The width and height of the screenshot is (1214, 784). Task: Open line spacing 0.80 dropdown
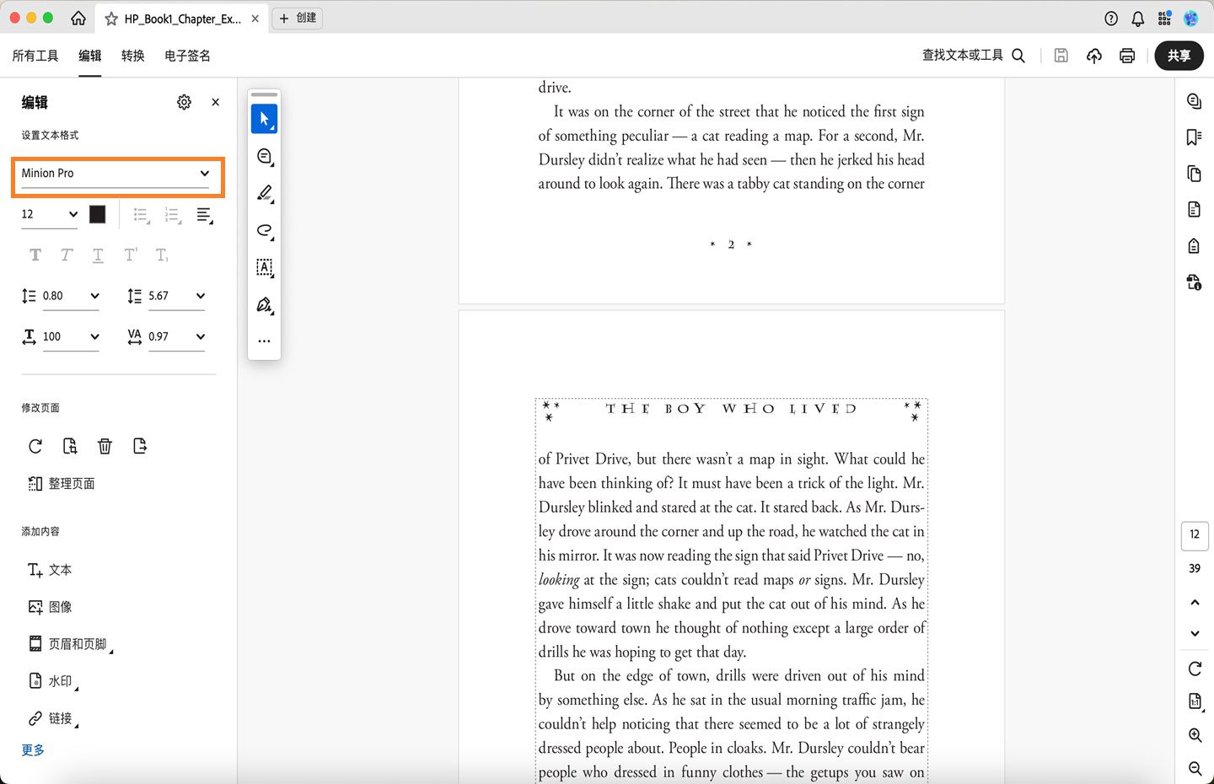coord(71,297)
